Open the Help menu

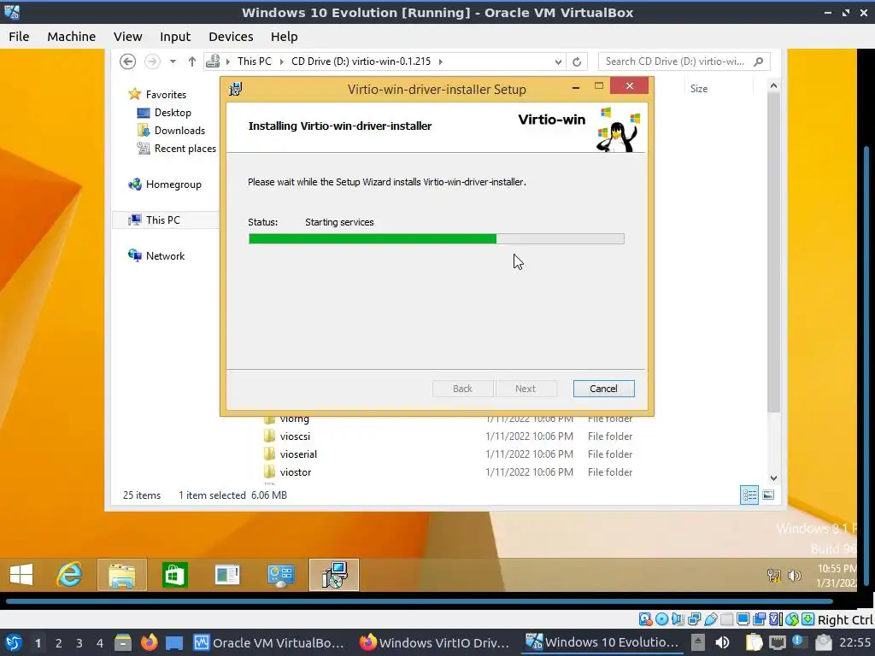284,36
